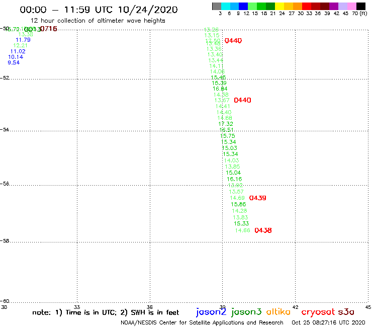
Task: Click the wave height value 15.04
Action: click(233, 173)
